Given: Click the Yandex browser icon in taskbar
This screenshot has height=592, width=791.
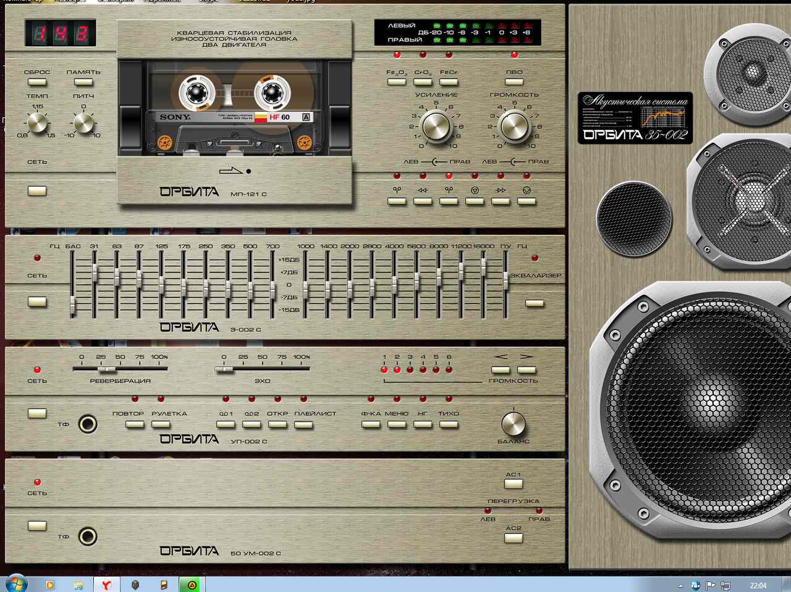Looking at the screenshot, I should click(x=106, y=585).
